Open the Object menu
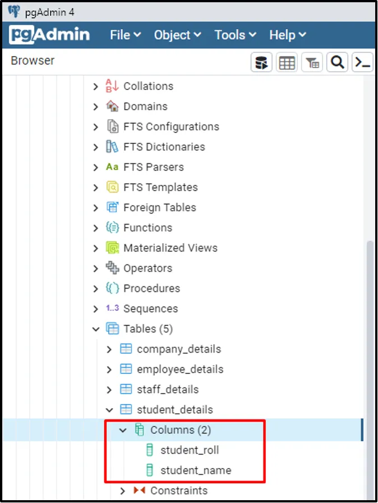The image size is (378, 503). pos(177,35)
